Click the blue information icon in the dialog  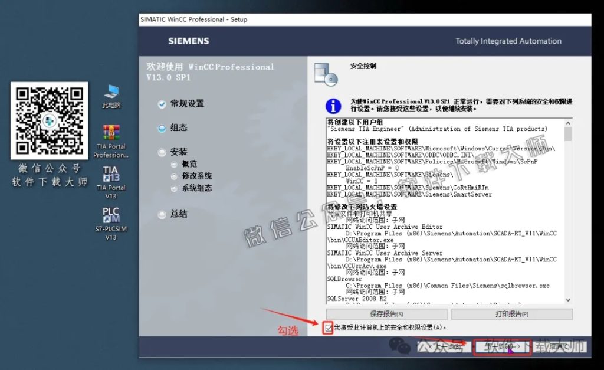click(x=333, y=106)
